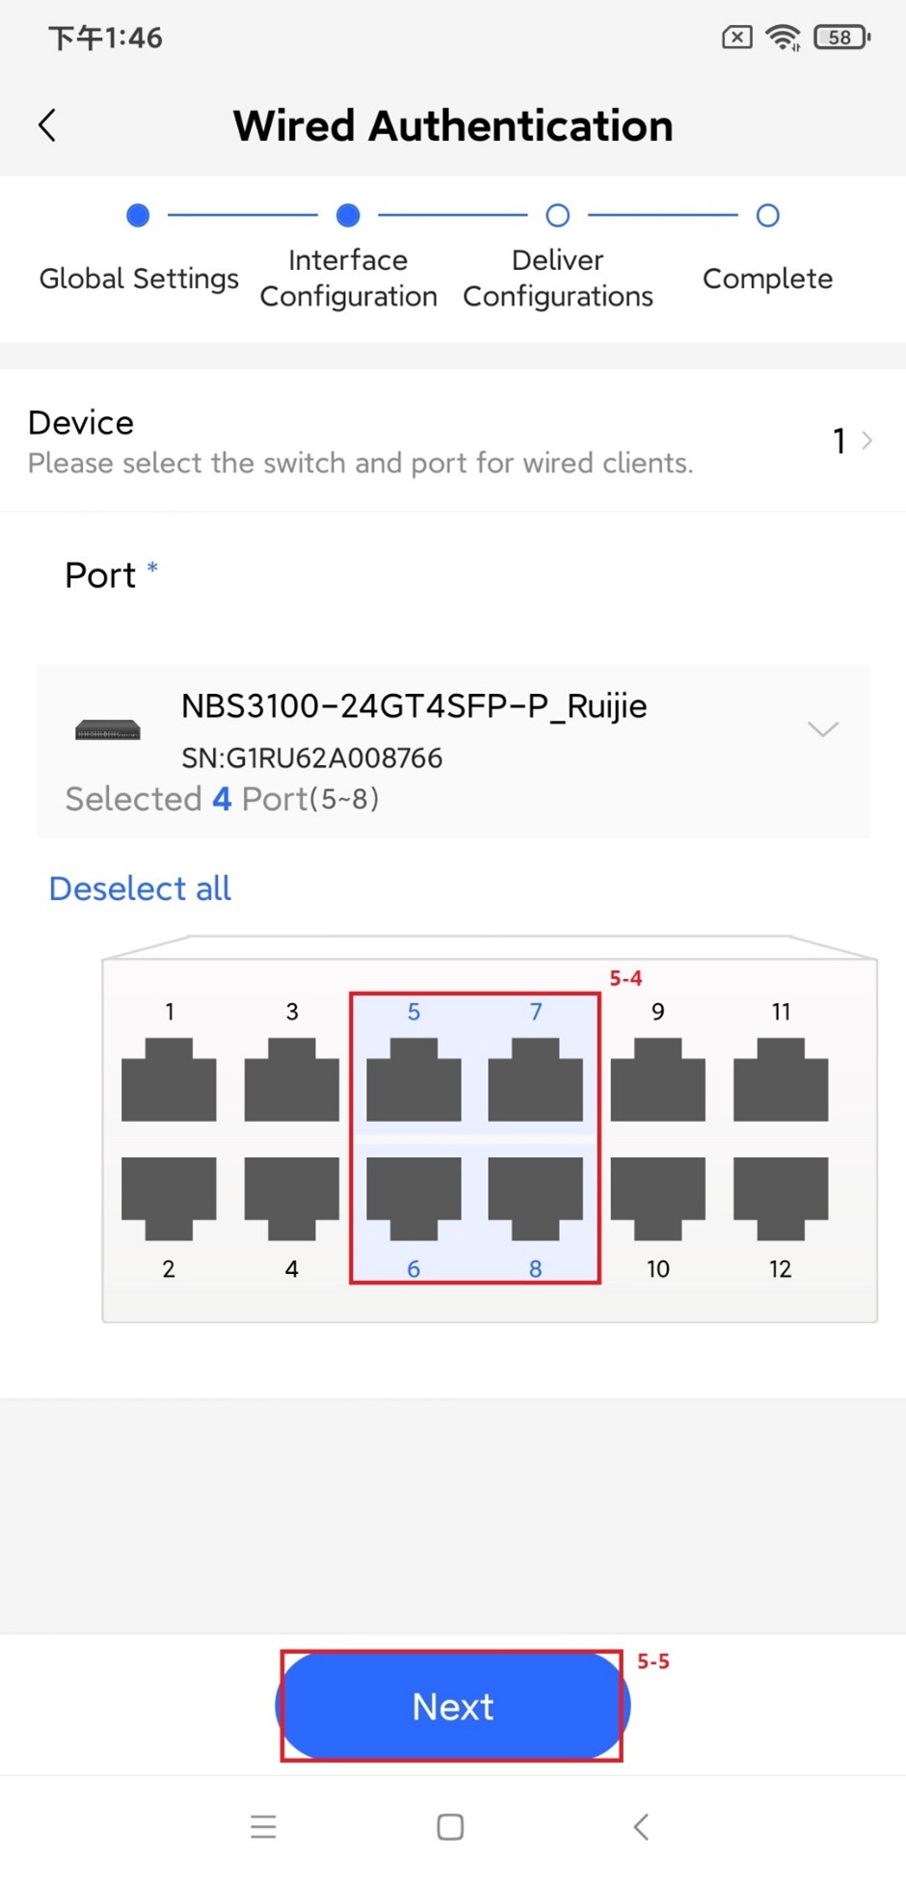Select switch port 1 icon
Image resolution: width=906 pixels, height=1884 pixels.
point(169,1079)
